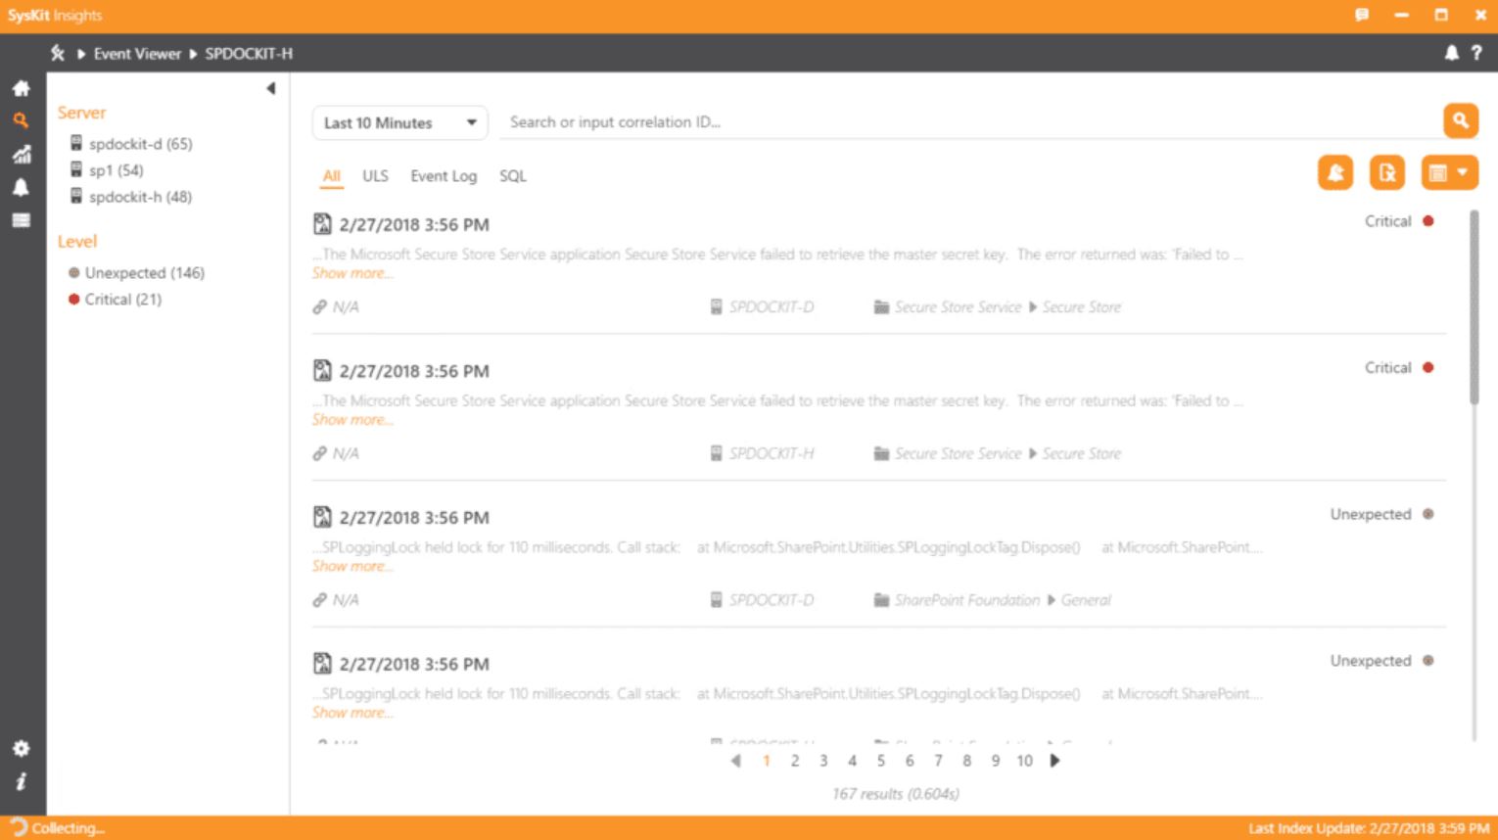Go to results page 7

point(938,761)
